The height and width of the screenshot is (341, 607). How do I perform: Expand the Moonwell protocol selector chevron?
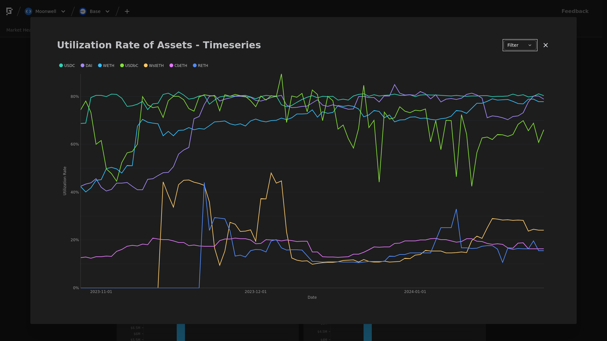63,11
